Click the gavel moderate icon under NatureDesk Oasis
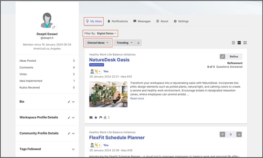This screenshot has height=158, width=263. click(x=105, y=117)
